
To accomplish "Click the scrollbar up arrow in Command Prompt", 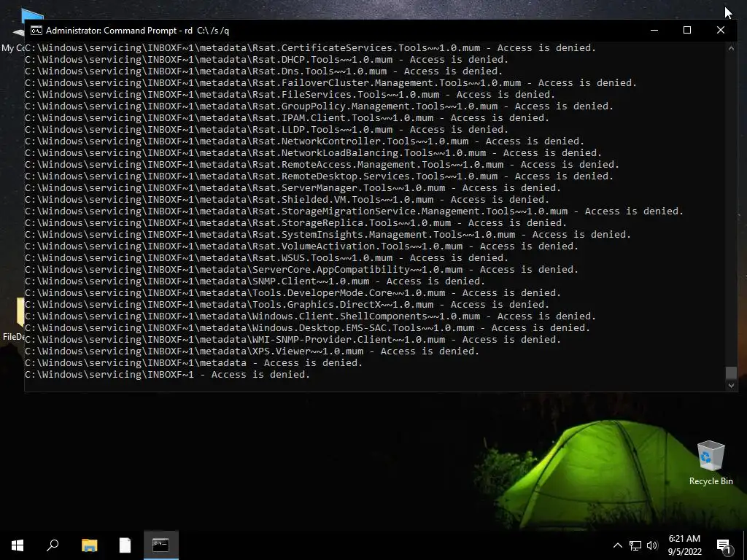I will 731,48.
